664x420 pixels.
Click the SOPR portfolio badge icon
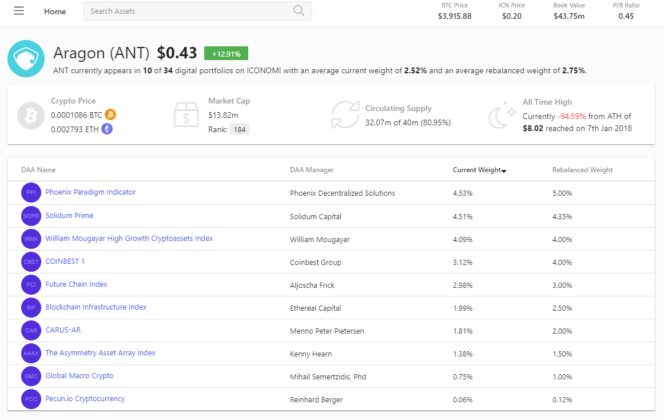31,216
